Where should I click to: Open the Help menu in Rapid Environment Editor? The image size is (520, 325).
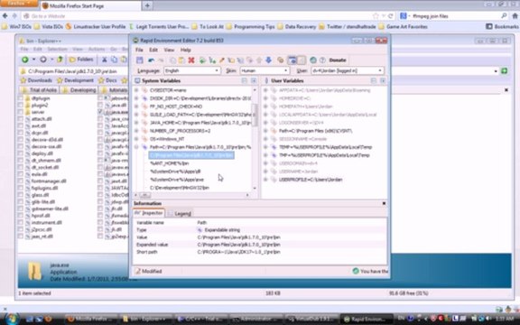[185, 50]
